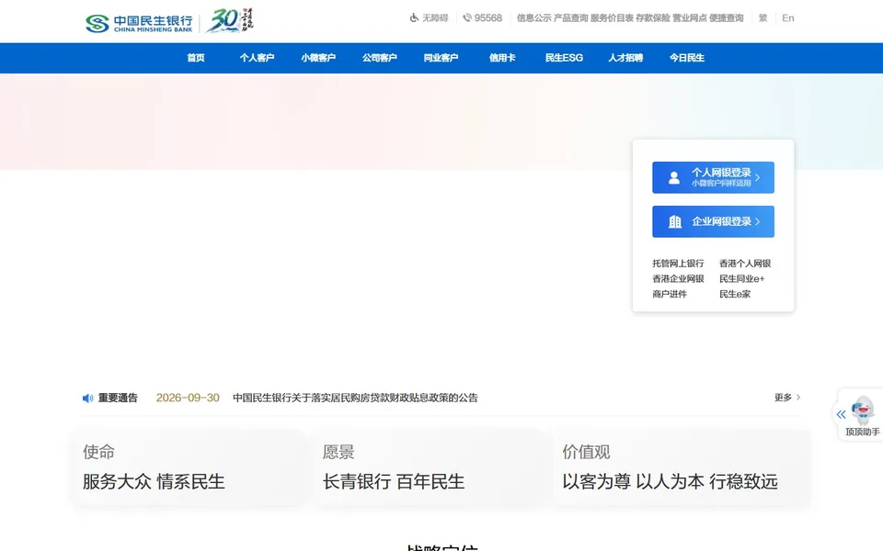
Task: Switch to Traditional Chinese 繁
Action: click(x=763, y=18)
